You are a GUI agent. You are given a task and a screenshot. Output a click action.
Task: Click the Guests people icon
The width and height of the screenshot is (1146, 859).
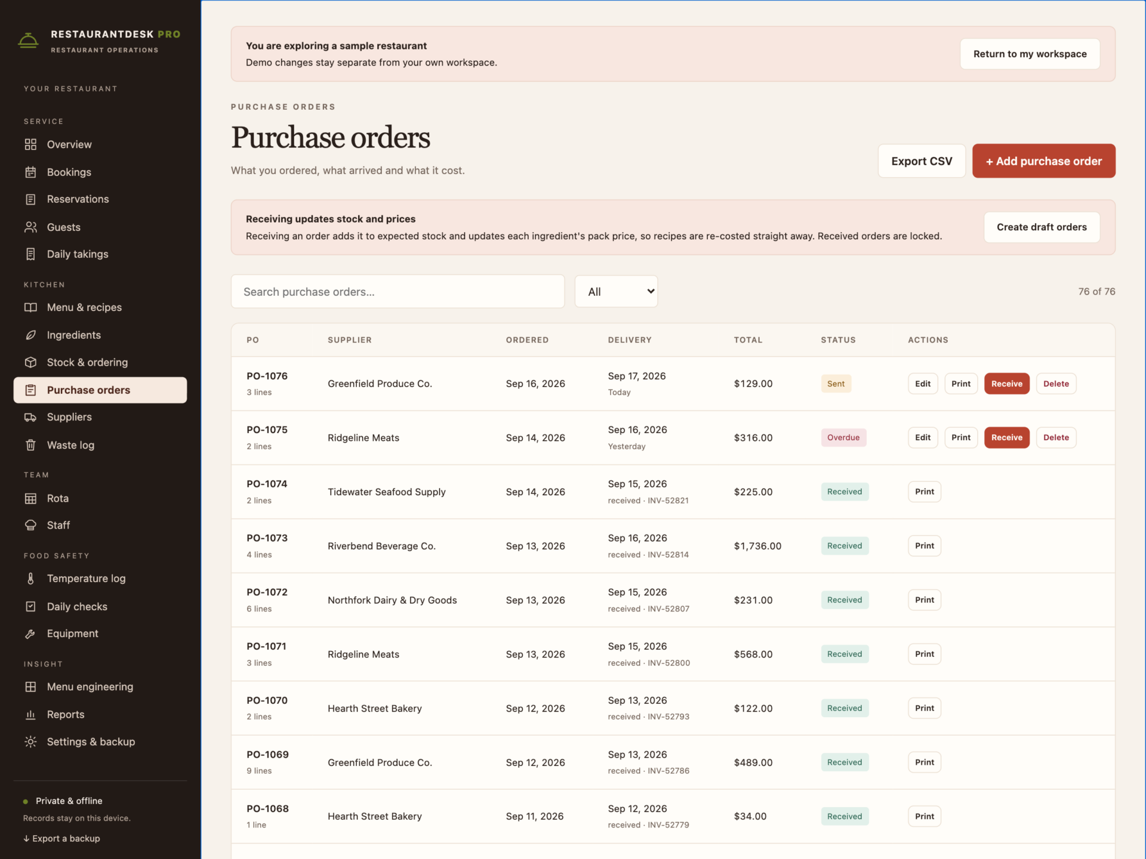coord(30,227)
